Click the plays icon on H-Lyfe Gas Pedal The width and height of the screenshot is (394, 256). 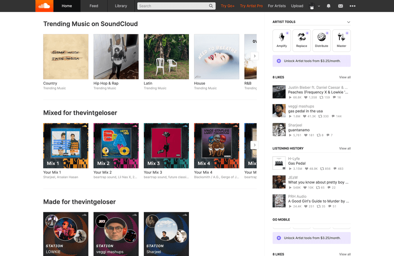[290, 169]
